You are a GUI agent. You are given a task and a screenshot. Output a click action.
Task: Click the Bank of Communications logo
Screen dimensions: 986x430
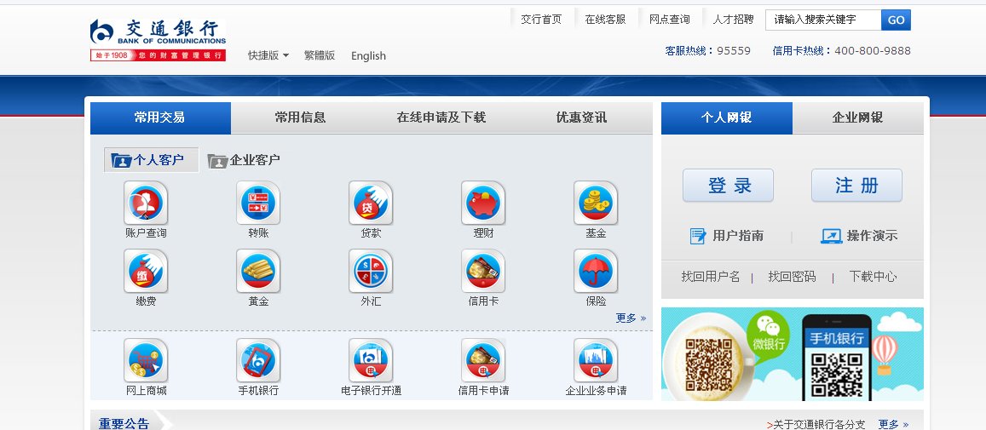[158, 40]
